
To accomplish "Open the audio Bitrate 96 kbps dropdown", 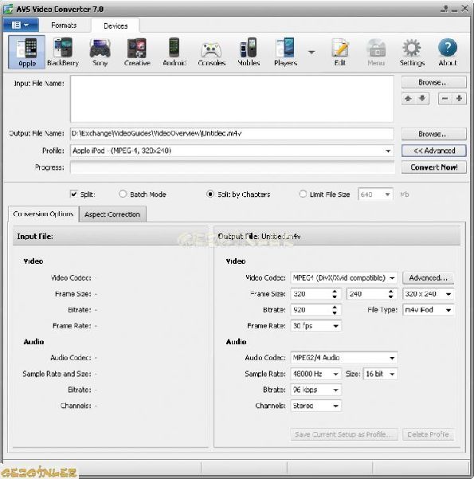I will [335, 390].
